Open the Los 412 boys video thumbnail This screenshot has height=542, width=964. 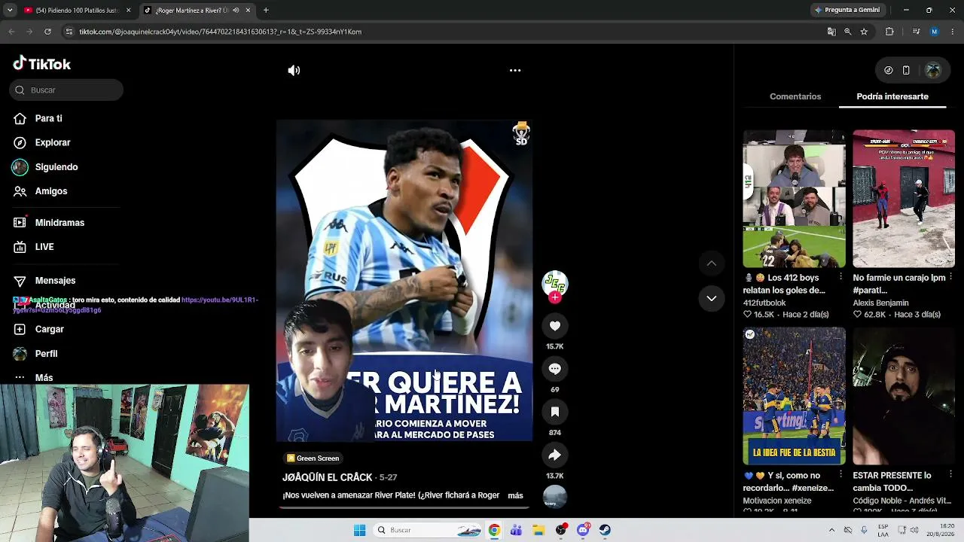pos(794,199)
